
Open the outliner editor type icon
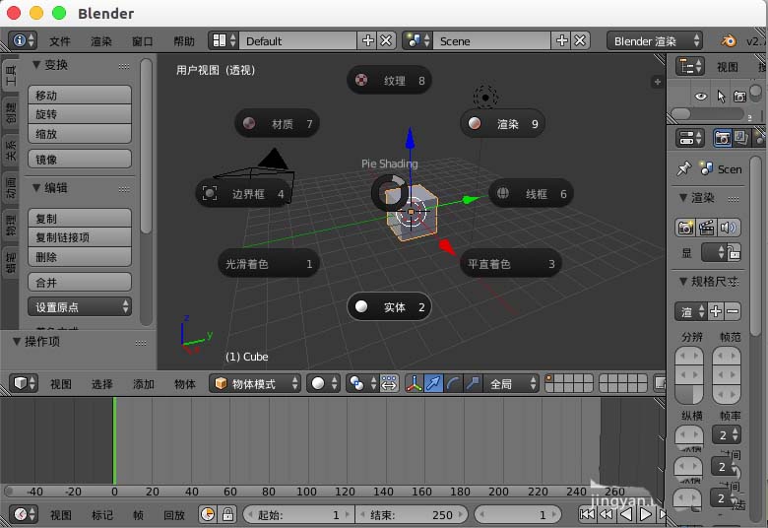689,66
